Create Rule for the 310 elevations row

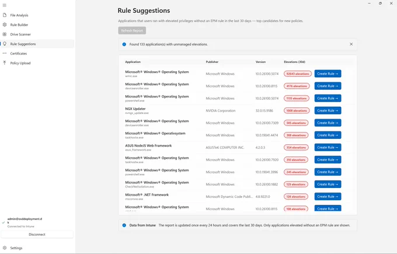(328, 159)
